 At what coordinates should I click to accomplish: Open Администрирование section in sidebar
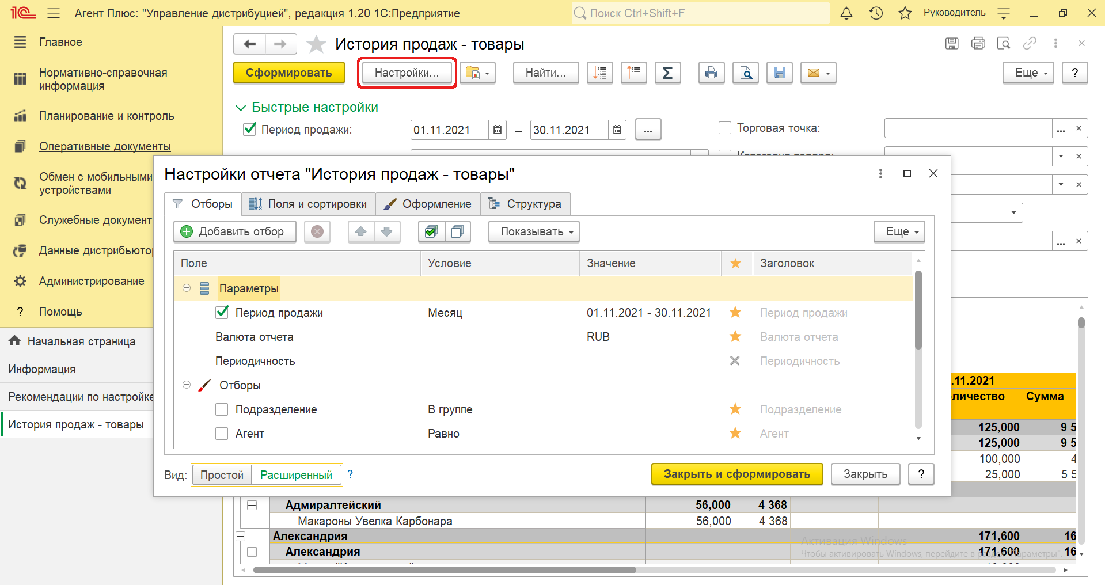click(x=92, y=281)
